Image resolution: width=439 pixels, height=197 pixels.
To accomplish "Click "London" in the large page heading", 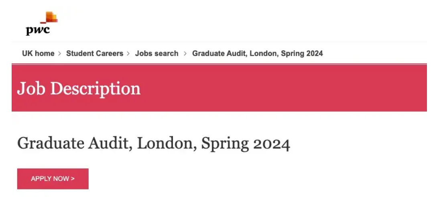I will point(167,144).
